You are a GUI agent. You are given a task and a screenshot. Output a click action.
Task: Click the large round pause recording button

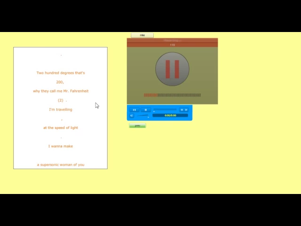tap(172, 69)
